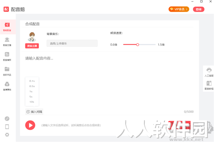Select the 0.1s pause interval

point(32,81)
